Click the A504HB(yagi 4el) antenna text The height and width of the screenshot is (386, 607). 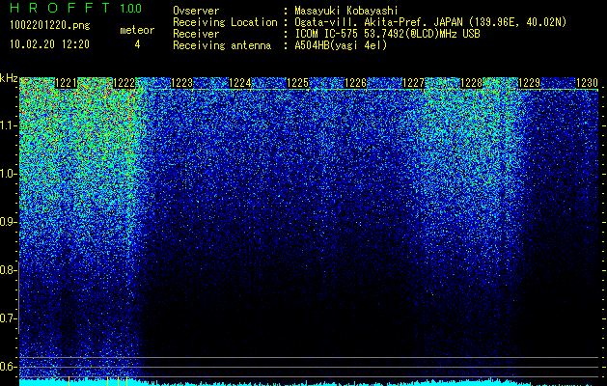pyautogui.click(x=341, y=45)
